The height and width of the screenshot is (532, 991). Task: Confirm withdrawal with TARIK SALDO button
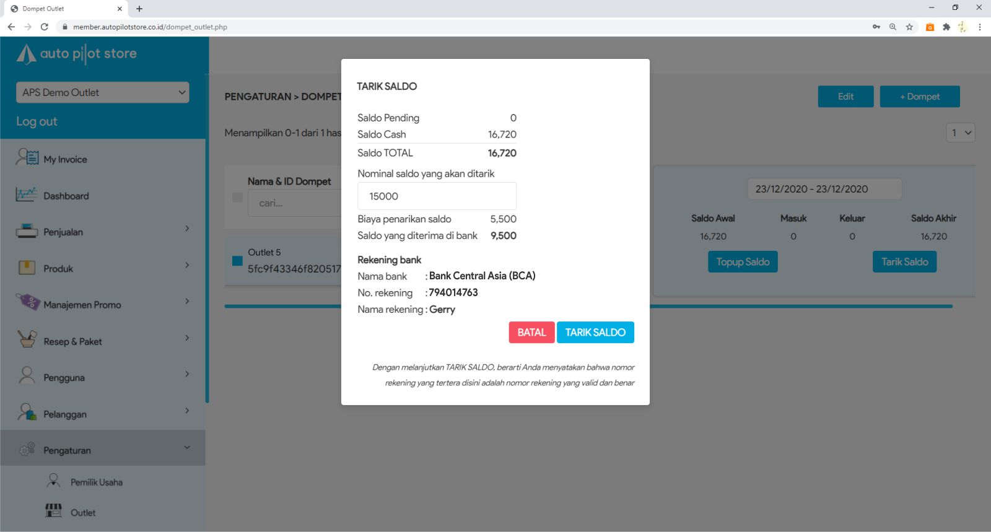click(595, 333)
